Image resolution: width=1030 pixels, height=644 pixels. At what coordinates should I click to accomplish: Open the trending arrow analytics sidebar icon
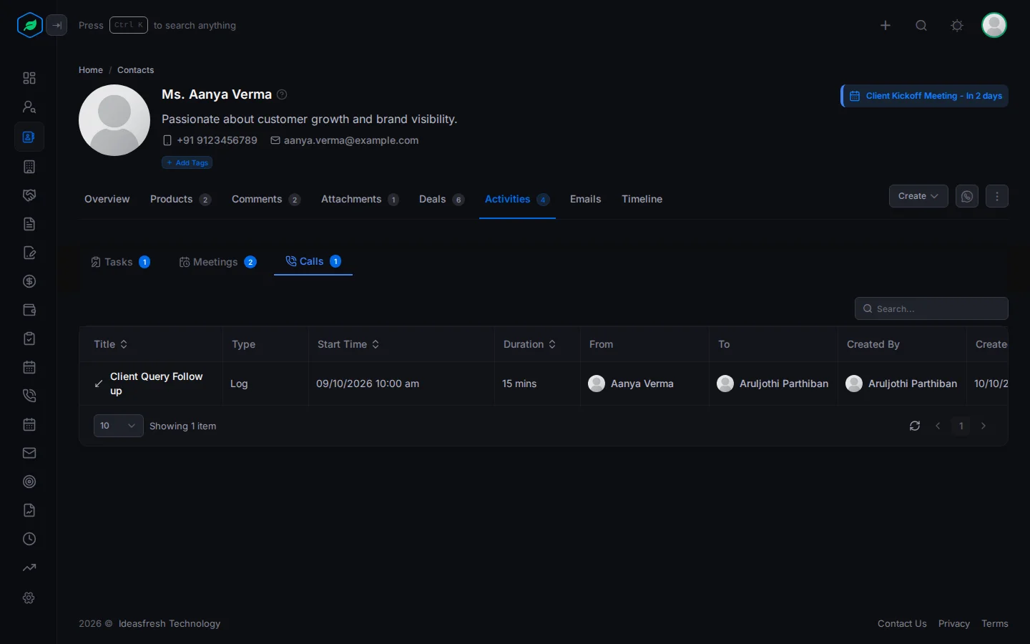pyautogui.click(x=29, y=567)
